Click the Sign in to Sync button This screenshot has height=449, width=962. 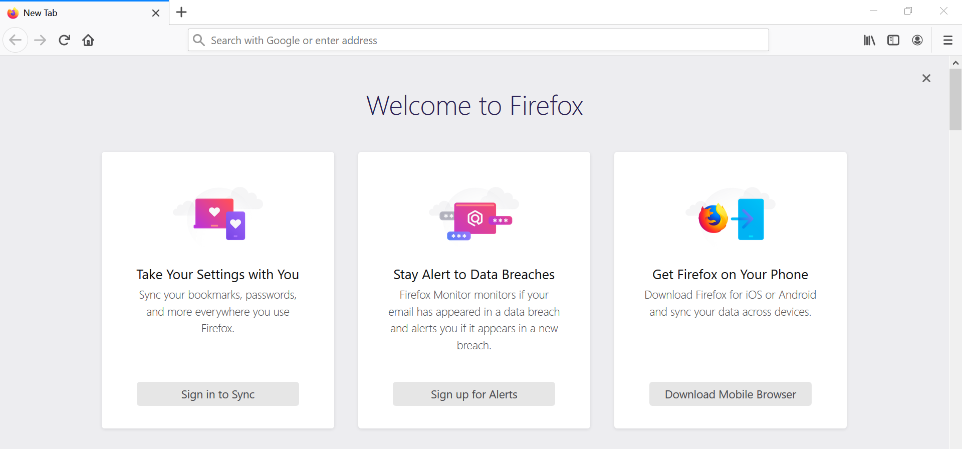[x=218, y=394]
